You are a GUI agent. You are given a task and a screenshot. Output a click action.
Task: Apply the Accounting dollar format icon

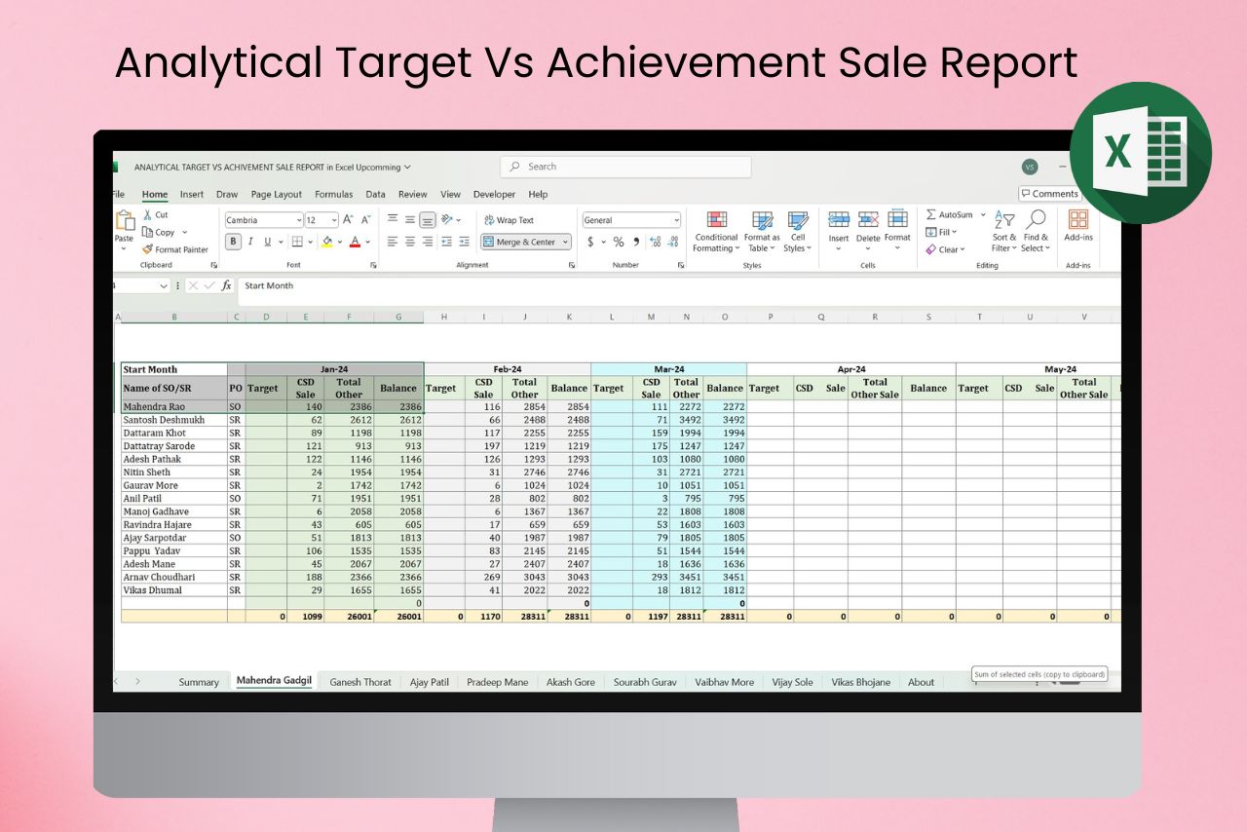[590, 242]
